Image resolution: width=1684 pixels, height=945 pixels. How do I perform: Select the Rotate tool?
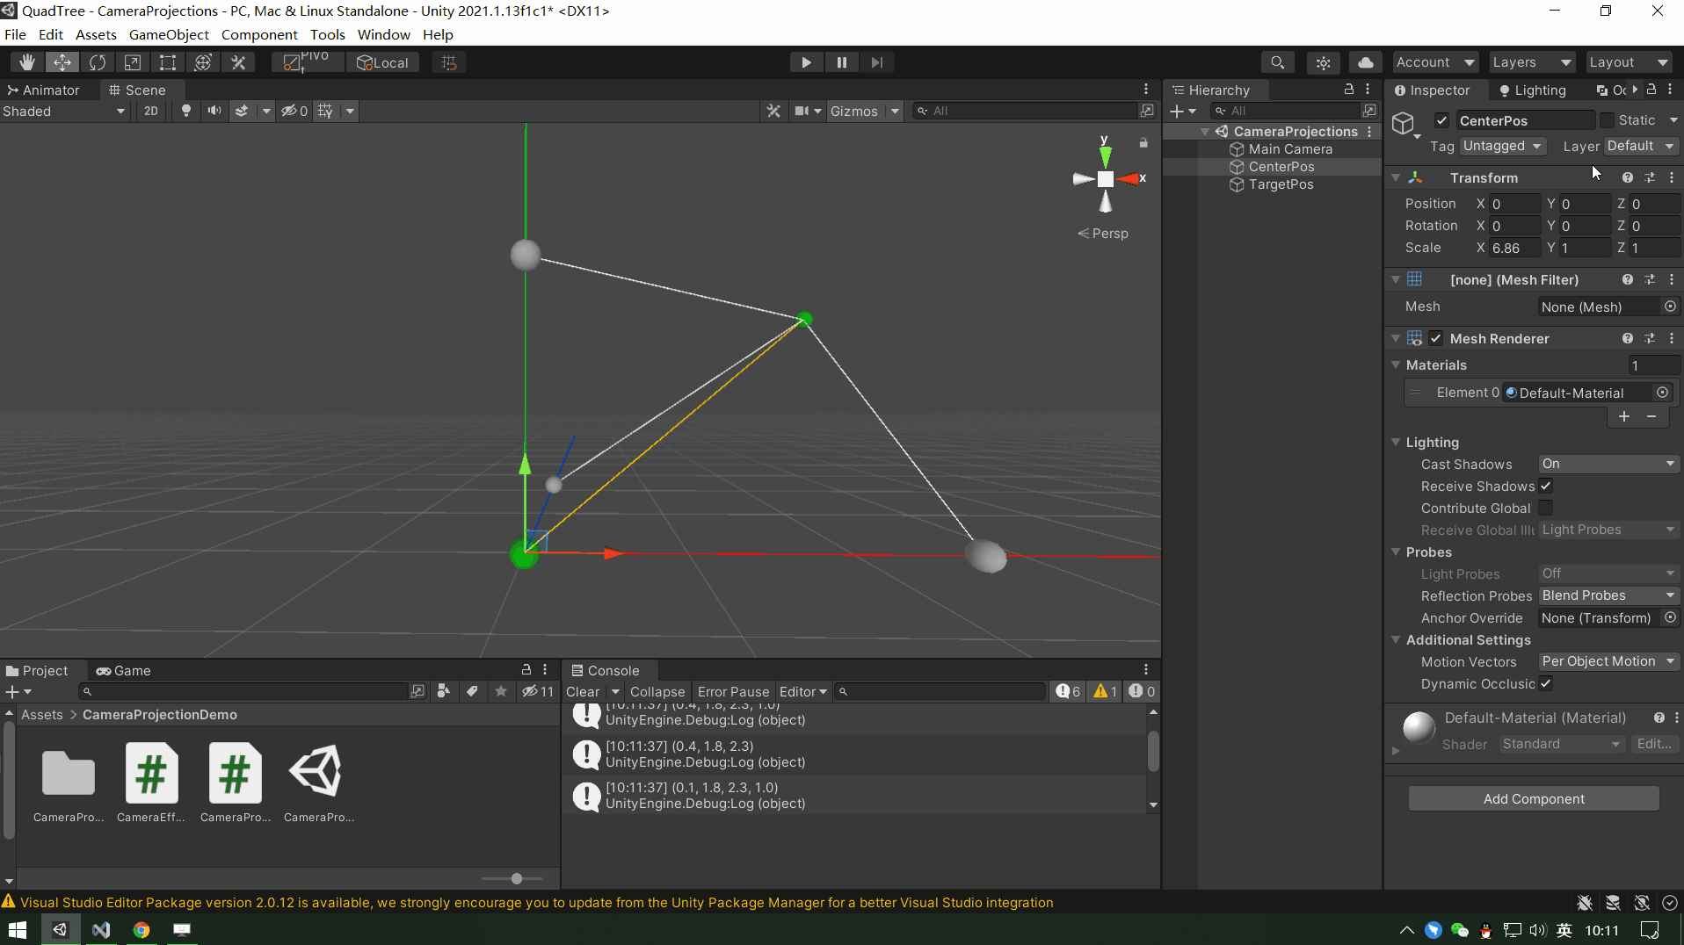(x=98, y=62)
